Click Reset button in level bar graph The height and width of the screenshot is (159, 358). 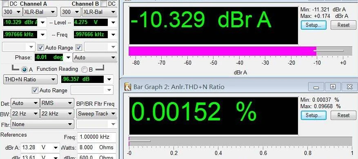[343, 25]
